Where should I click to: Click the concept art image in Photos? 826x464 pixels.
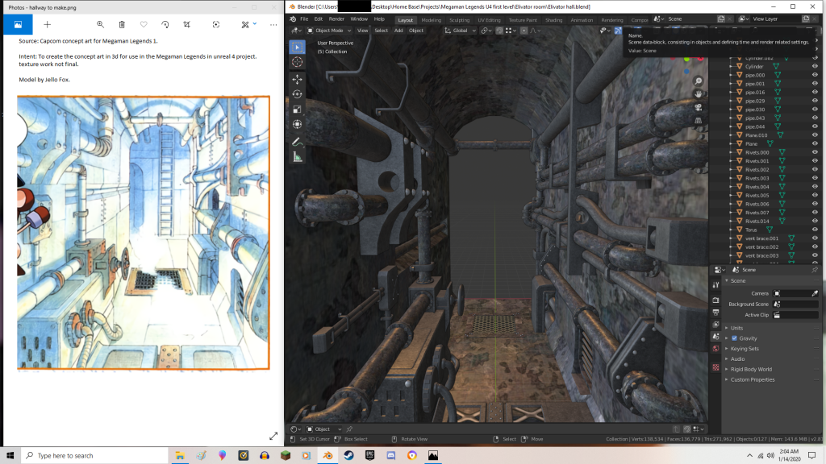tap(144, 233)
